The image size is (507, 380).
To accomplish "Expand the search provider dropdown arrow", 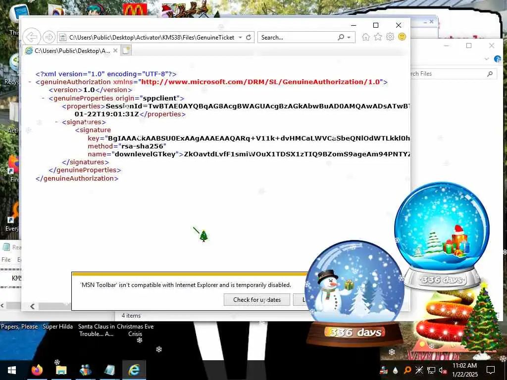I will (349, 38).
